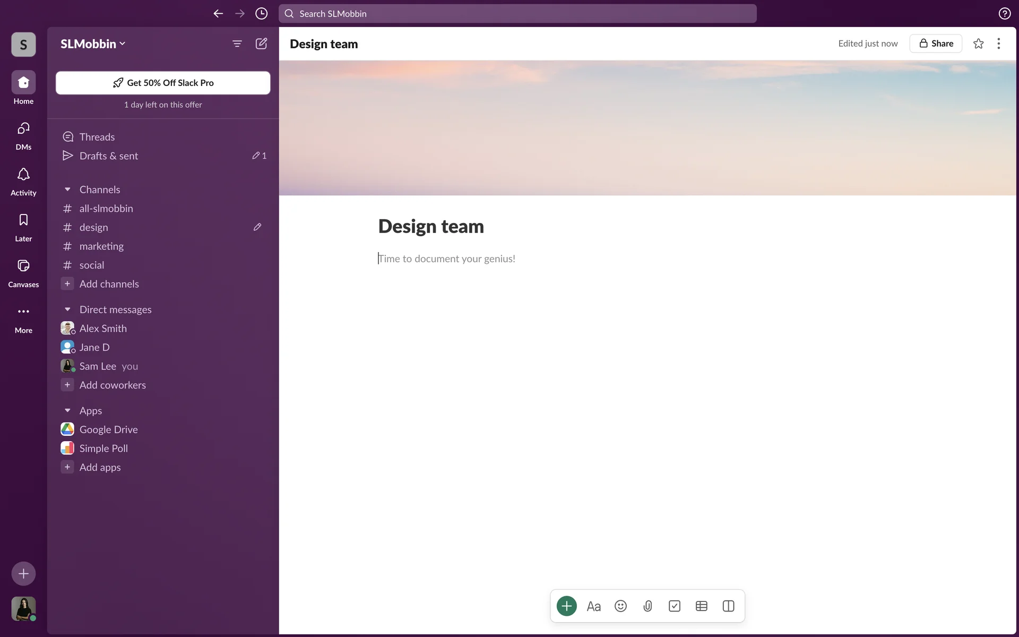Open text formatting Aa options
This screenshot has height=637, width=1019.
(x=593, y=606)
